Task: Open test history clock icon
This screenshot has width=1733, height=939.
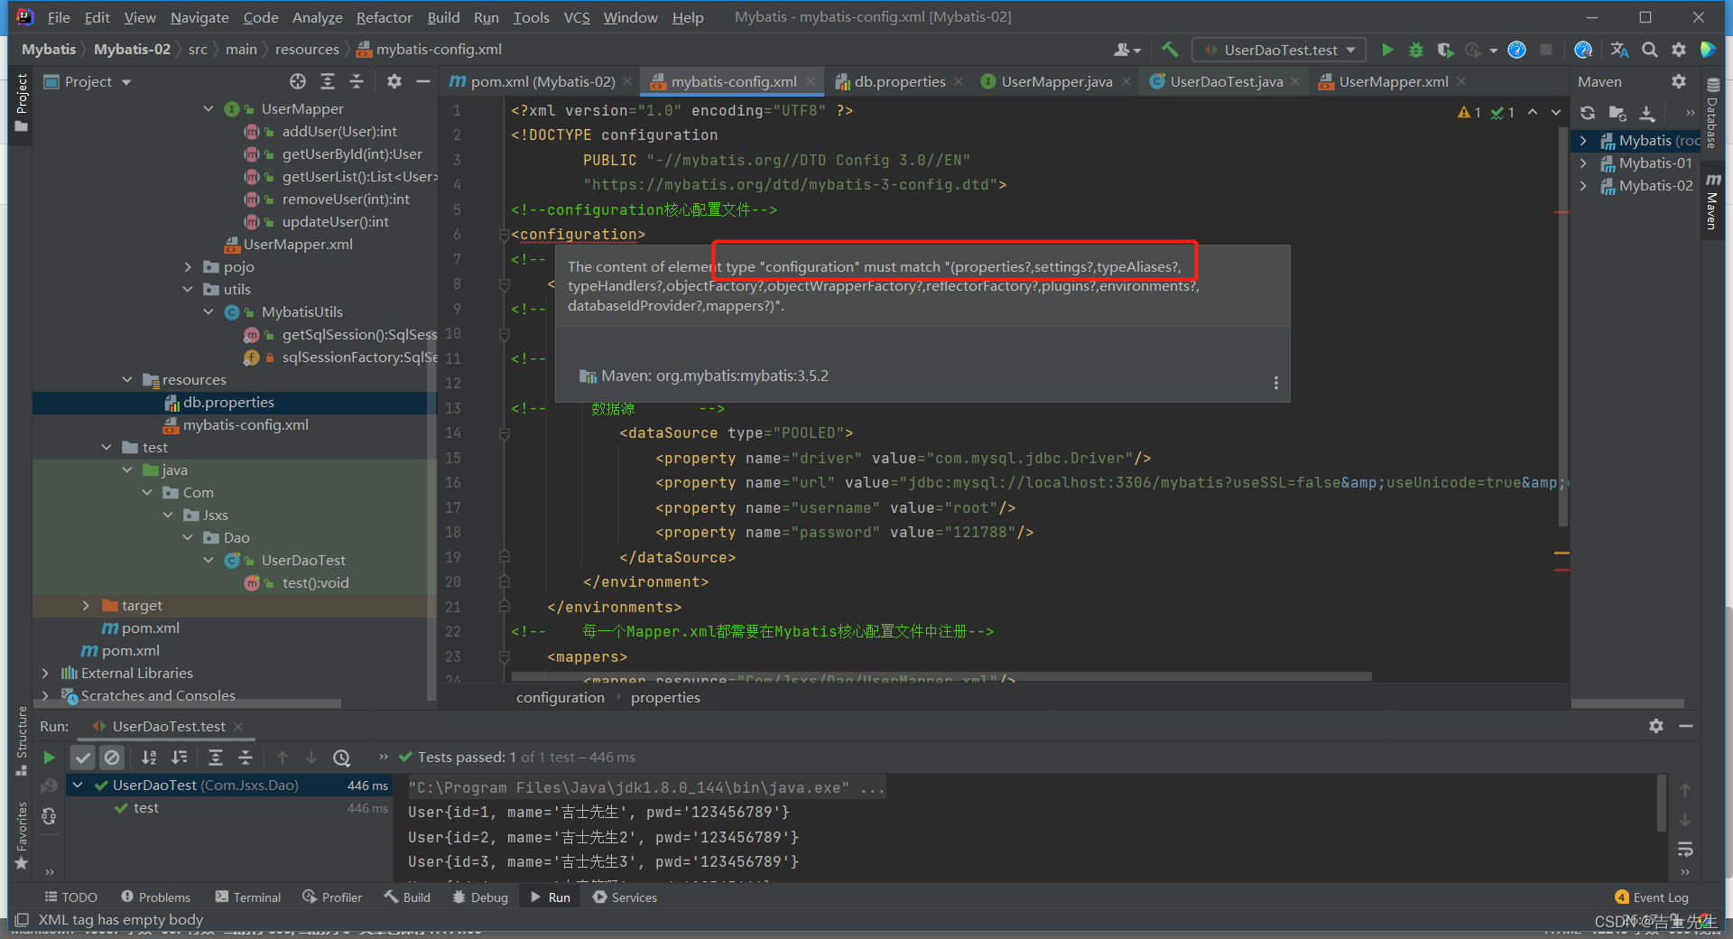Action: (x=341, y=758)
